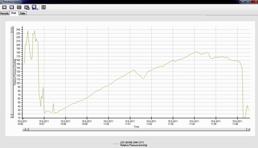Click the first chart-with-axes toolbar icon
Viewport: 258px width, 148px height.
point(4,7)
